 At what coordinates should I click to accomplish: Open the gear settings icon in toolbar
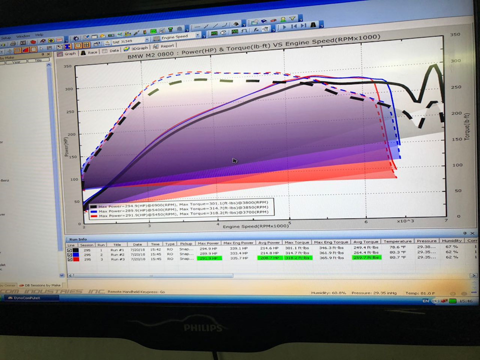pos(75,38)
